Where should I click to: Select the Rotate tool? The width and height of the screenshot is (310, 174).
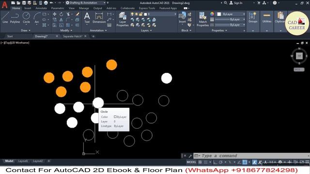[x=62, y=14]
